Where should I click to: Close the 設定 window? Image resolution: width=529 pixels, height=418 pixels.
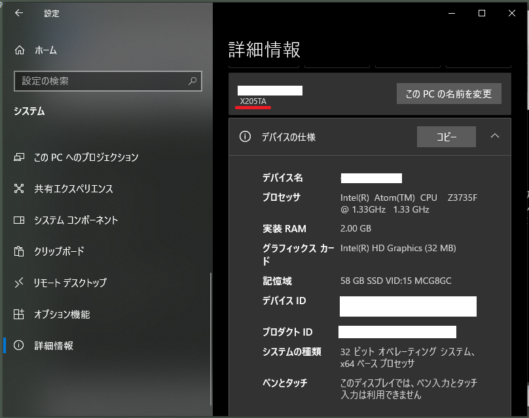[512, 13]
